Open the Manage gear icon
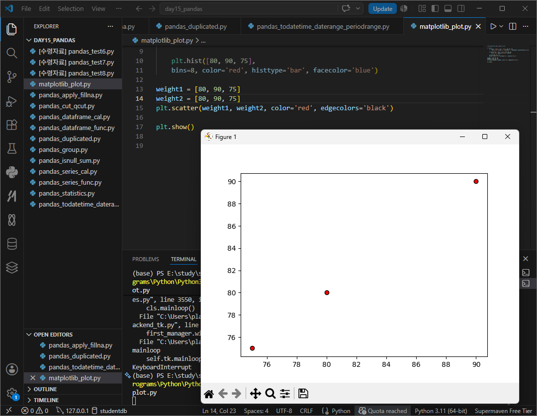 click(11, 393)
